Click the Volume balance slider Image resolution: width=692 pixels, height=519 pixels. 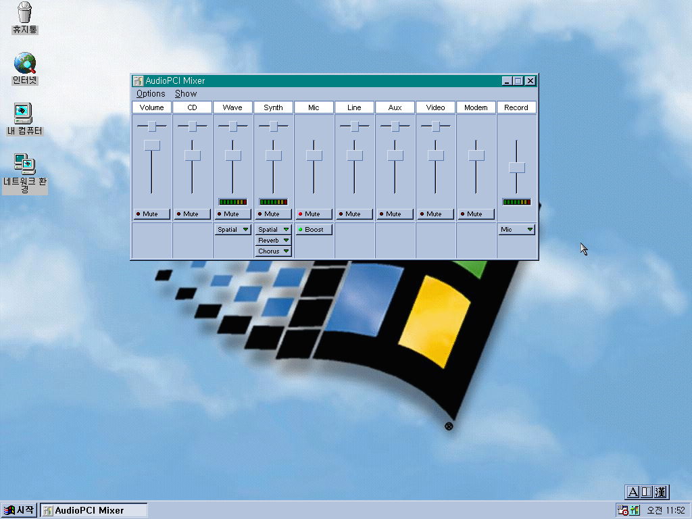tap(152, 126)
